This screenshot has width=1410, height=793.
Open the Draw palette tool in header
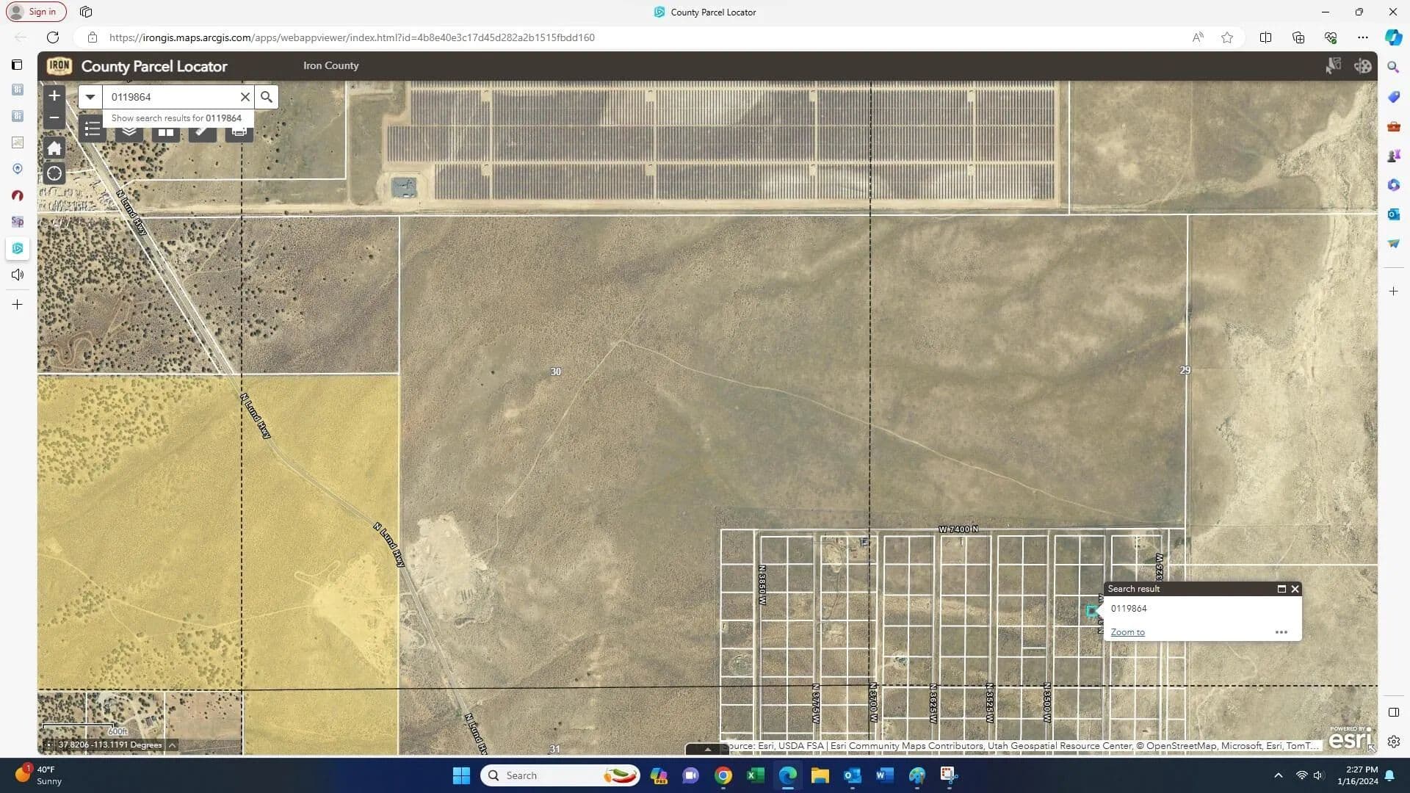pyautogui.click(x=1363, y=66)
